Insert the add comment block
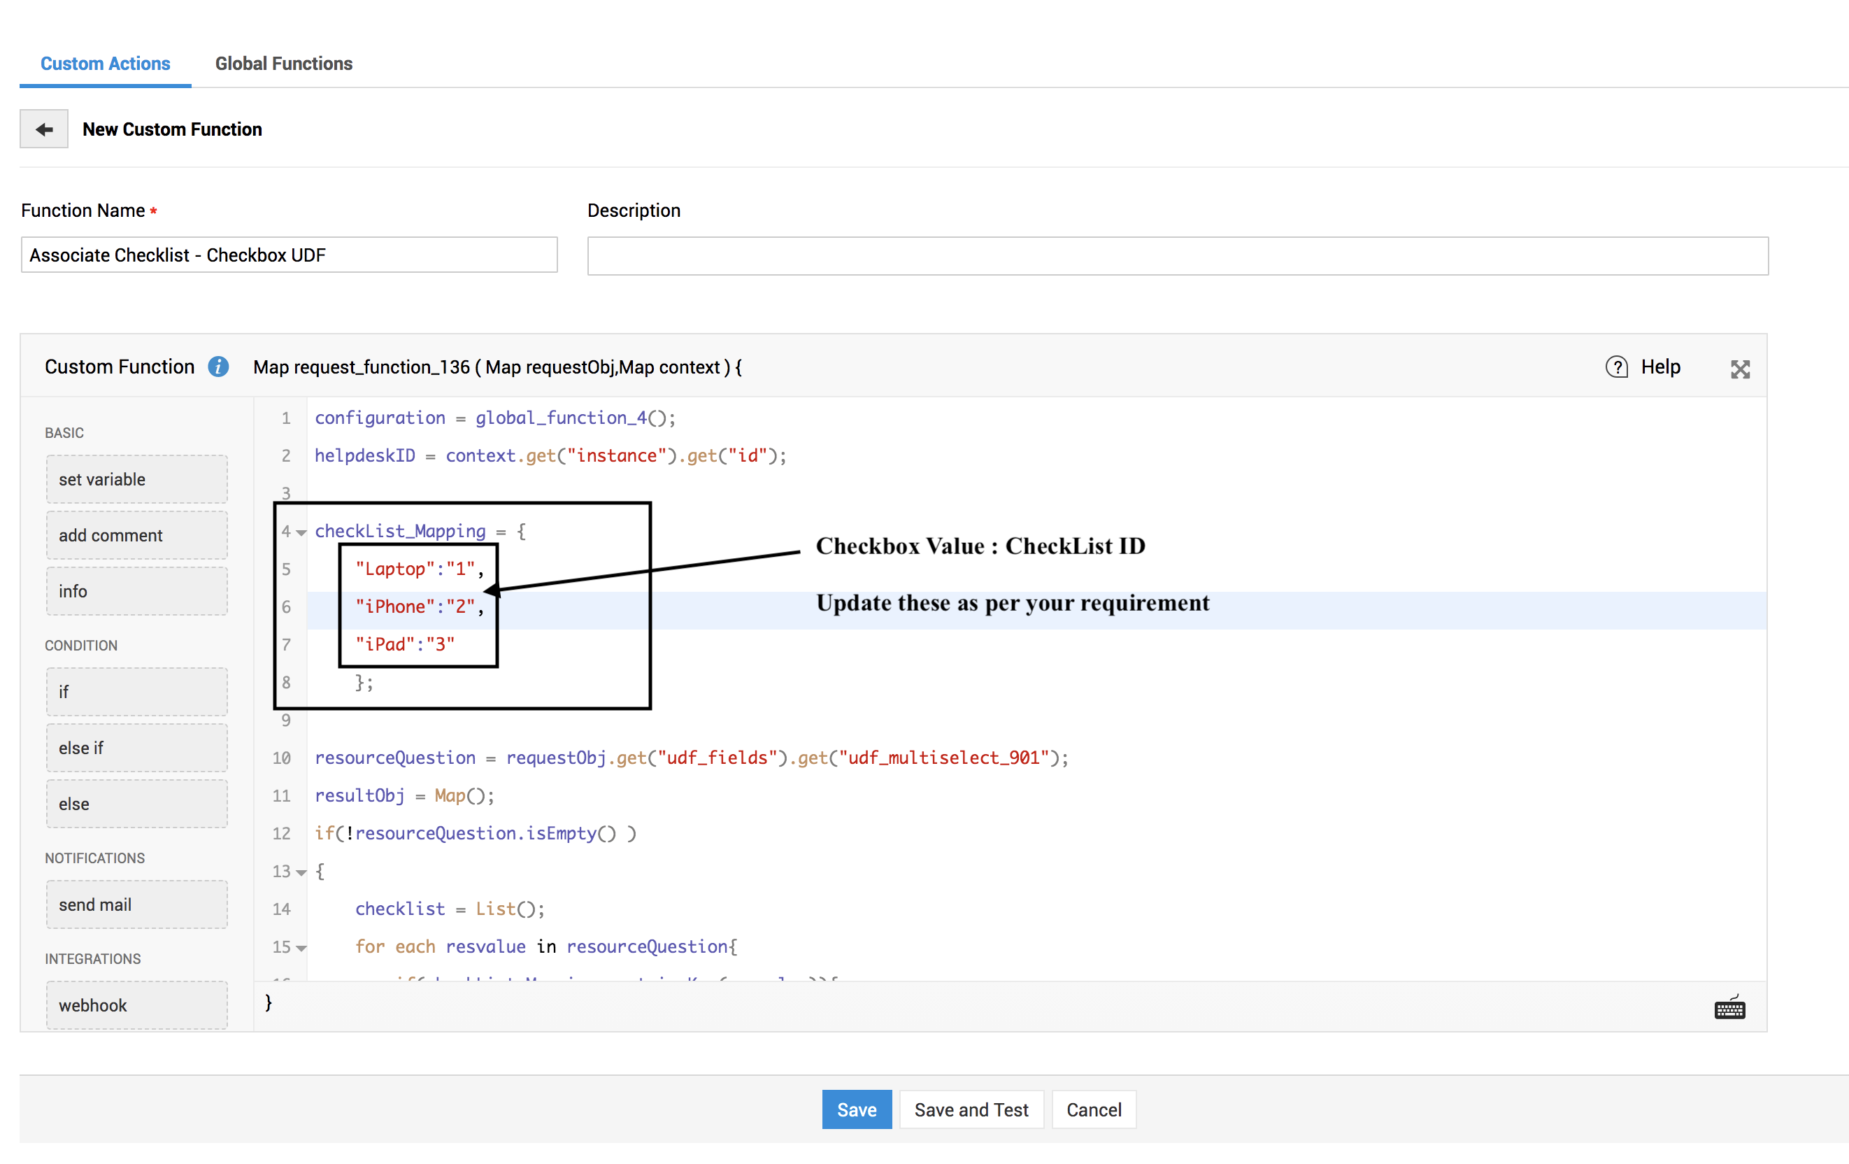The image size is (1849, 1164). click(x=136, y=536)
